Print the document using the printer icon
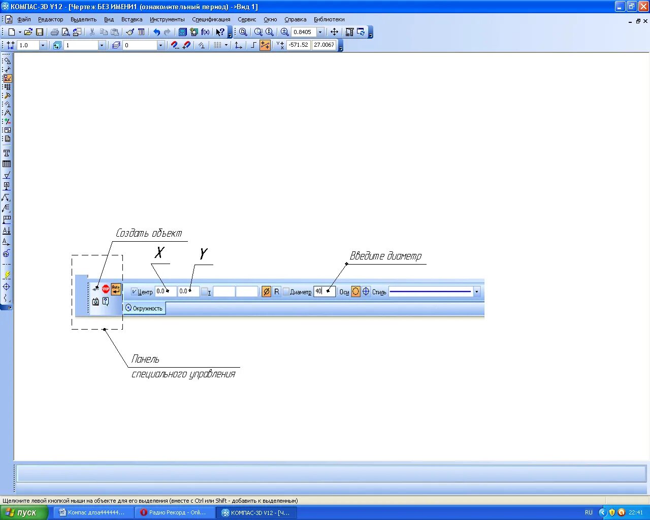The height and width of the screenshot is (520, 650). click(x=55, y=32)
